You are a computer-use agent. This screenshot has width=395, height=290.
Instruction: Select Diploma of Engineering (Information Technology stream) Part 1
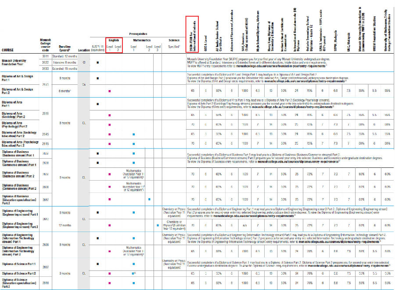point(18,238)
